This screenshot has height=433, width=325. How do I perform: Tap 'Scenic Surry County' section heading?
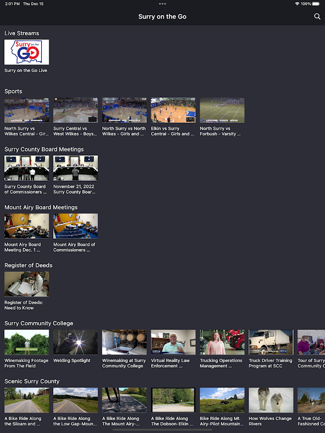click(x=32, y=382)
